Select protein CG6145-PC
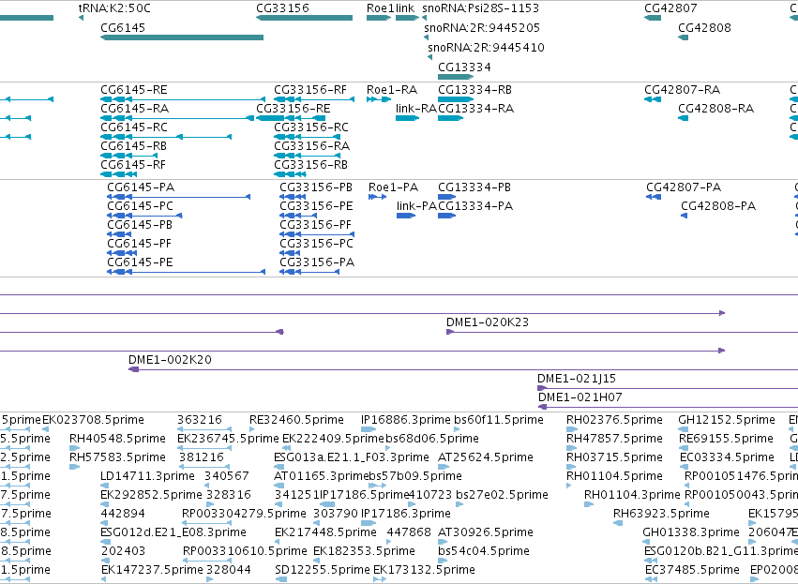Screen dimensions: 798x584 click(x=140, y=206)
